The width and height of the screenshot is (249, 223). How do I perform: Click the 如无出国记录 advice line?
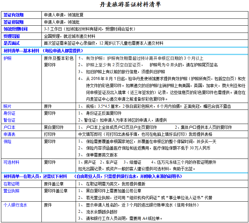(x=137, y=169)
